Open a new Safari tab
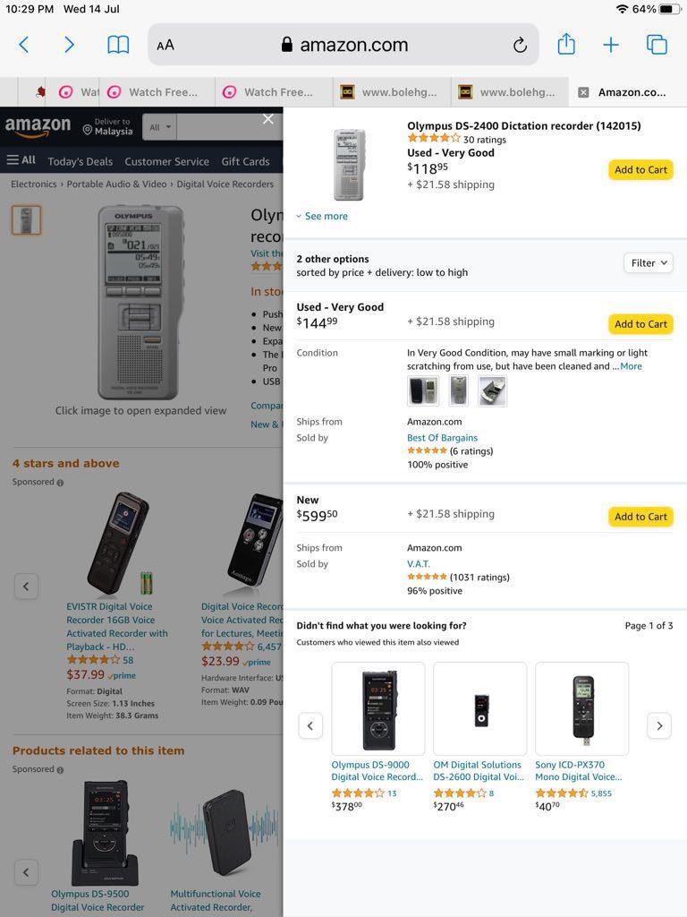This screenshot has height=917, width=687. [611, 44]
